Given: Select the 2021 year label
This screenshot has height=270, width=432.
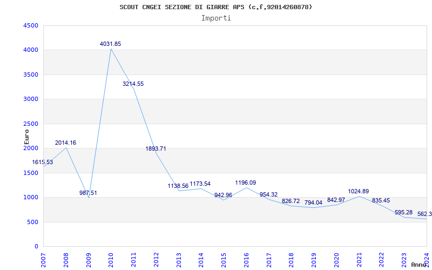Looking at the screenshot, I should (x=359, y=260).
